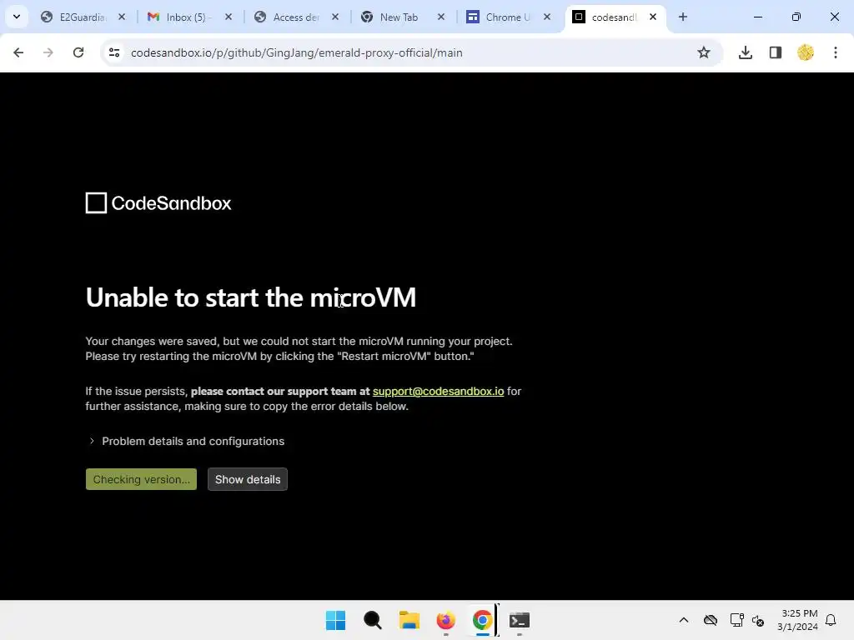Open the Chrome three-dot menu
The width and height of the screenshot is (854, 640).
click(x=836, y=52)
